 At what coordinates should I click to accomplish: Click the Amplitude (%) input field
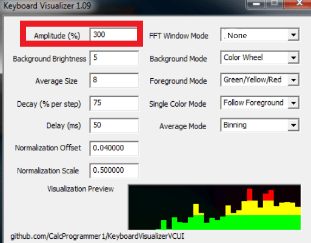pyautogui.click(x=113, y=35)
